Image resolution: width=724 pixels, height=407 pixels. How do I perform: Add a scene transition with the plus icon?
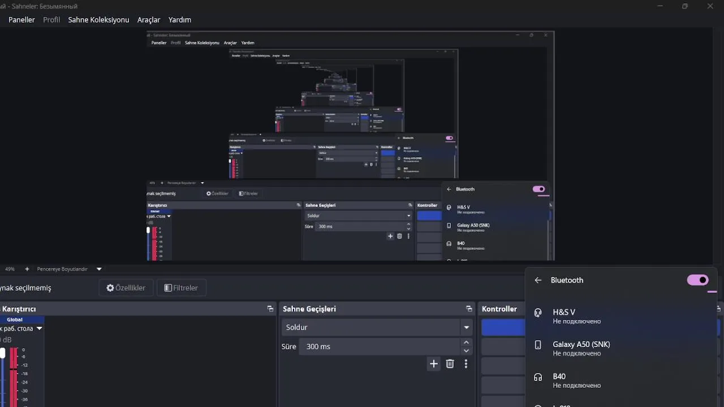pos(434,364)
